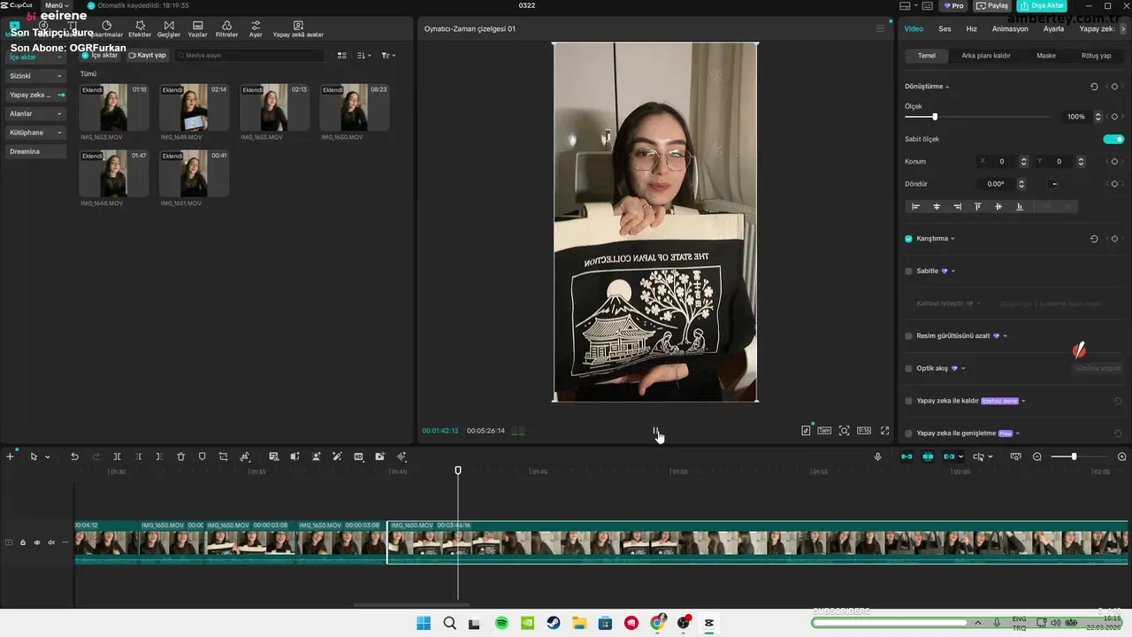Toggle main track magnet
The image size is (1132, 637).
coord(906,457)
